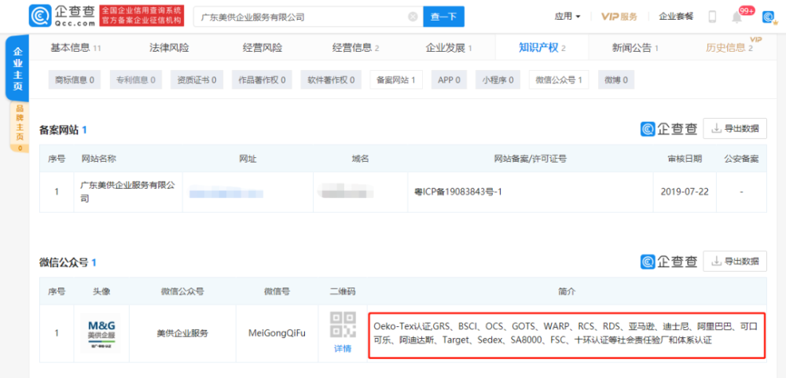Select 作品著作权 0 sub-tab
This screenshot has width=786, height=378.
tap(263, 79)
